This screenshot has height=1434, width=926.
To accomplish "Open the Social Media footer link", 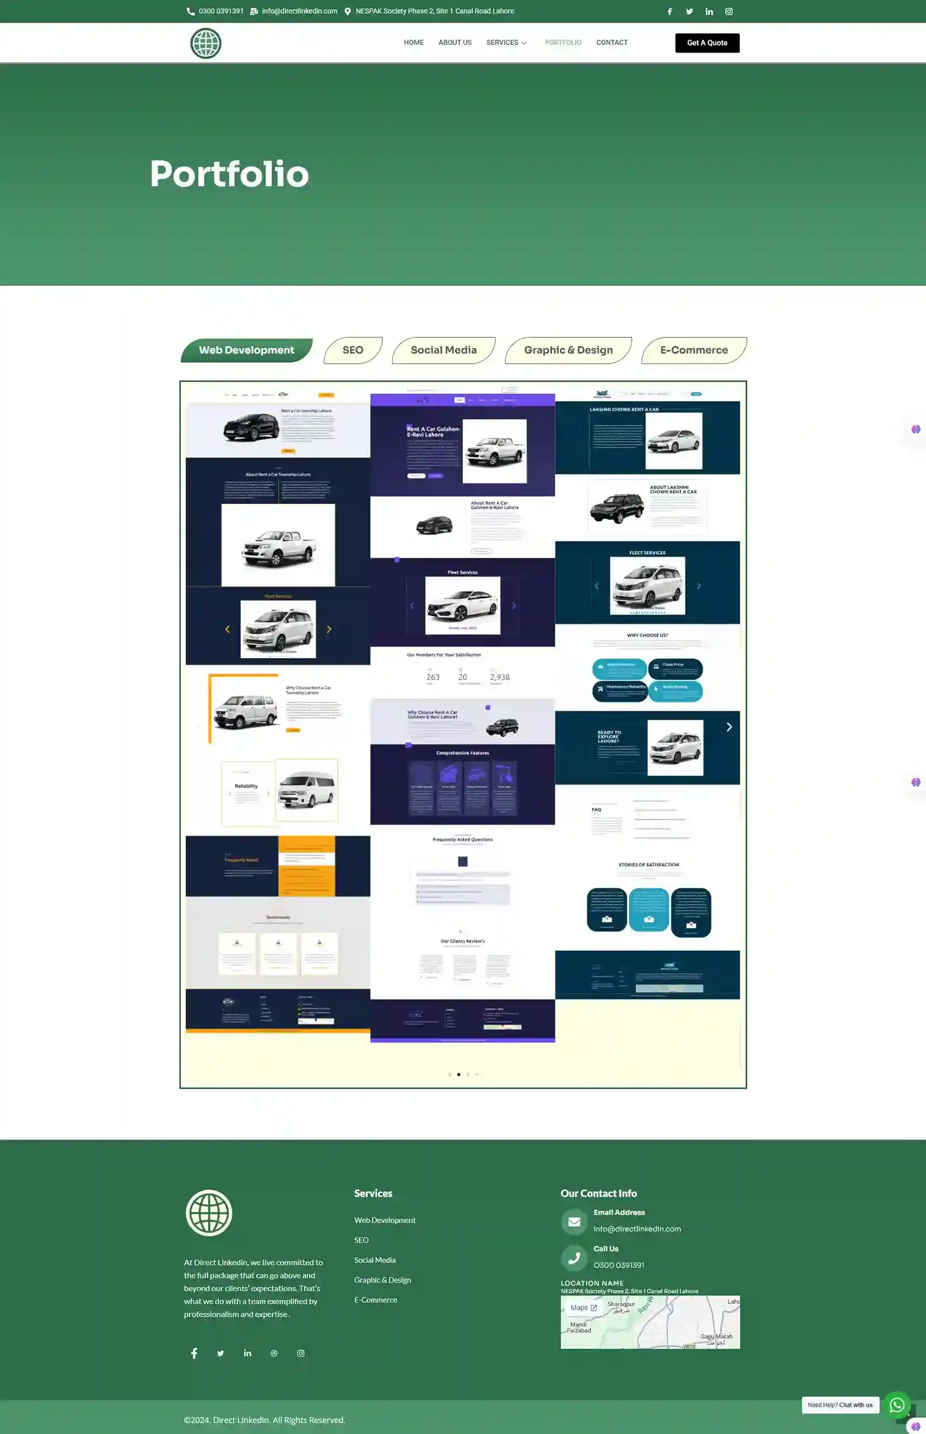I will (375, 1260).
